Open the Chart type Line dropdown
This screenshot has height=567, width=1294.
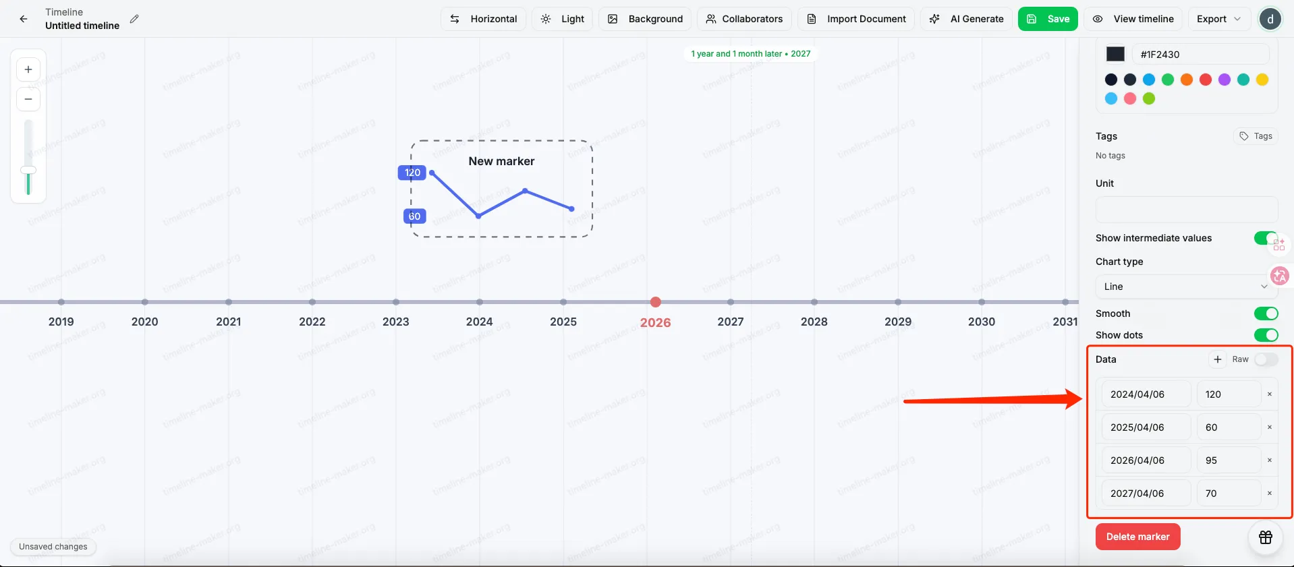tap(1187, 287)
